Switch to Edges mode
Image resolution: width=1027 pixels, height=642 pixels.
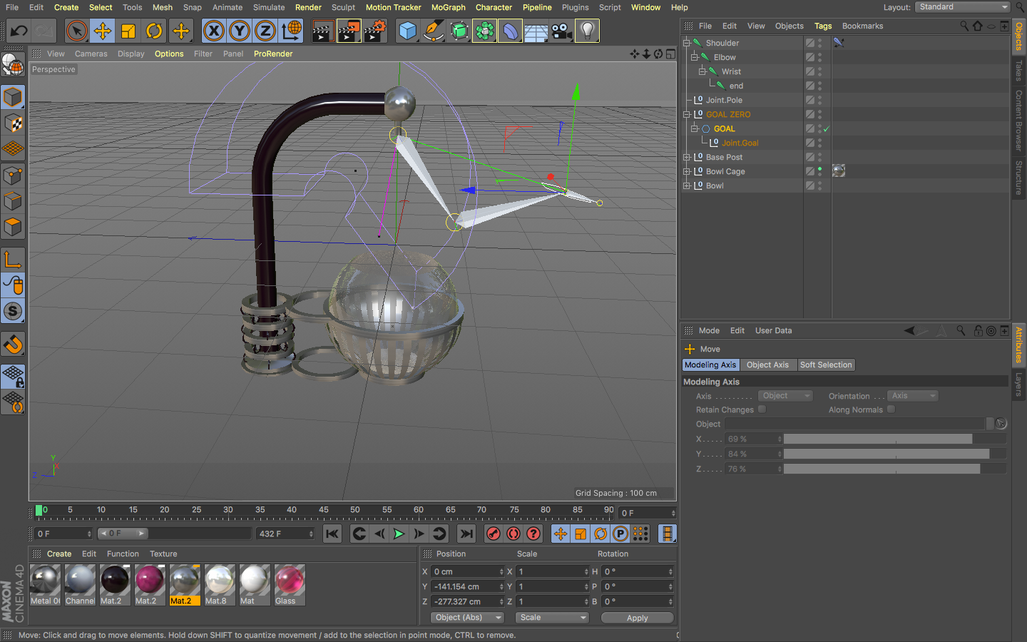[x=13, y=201]
